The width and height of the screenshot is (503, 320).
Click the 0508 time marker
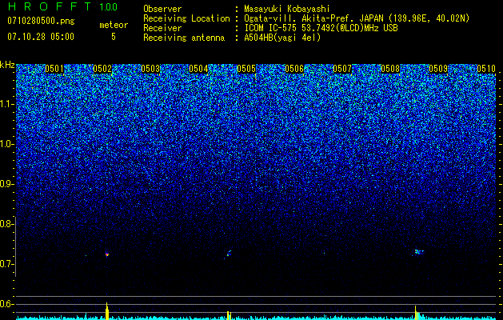(x=390, y=68)
